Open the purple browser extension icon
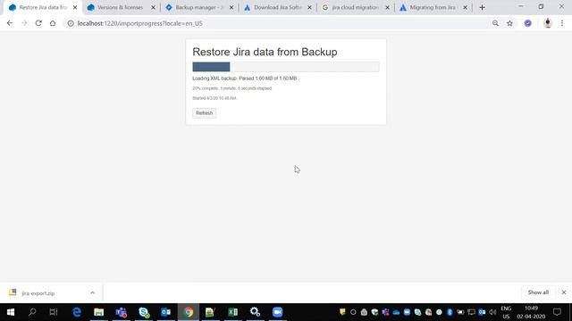The width and height of the screenshot is (572, 321). [528, 23]
